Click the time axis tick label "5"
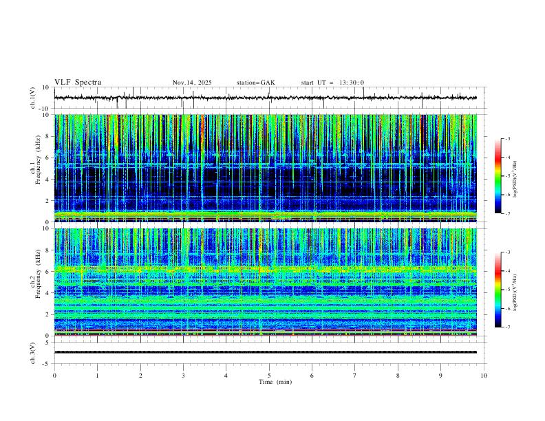 coord(269,376)
